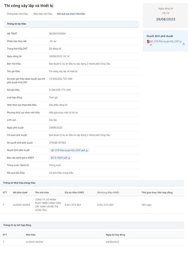Image resolution: width=190 pixels, height=259 pixels.
Task: Switch to Biên bản mở thầu tab
Action: click(43, 14)
